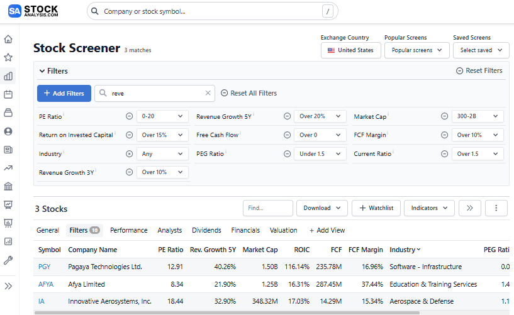The image size is (514, 315).
Task: Open the Trending arrow sidebar icon
Action: (x=8, y=168)
